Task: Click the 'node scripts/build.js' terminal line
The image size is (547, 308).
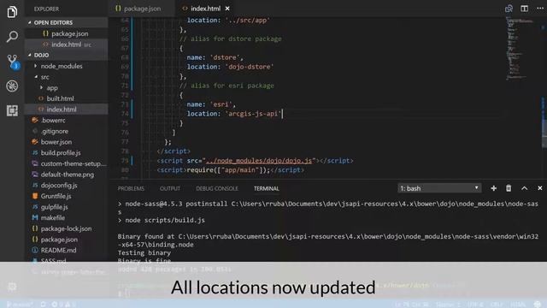Action: pos(162,220)
